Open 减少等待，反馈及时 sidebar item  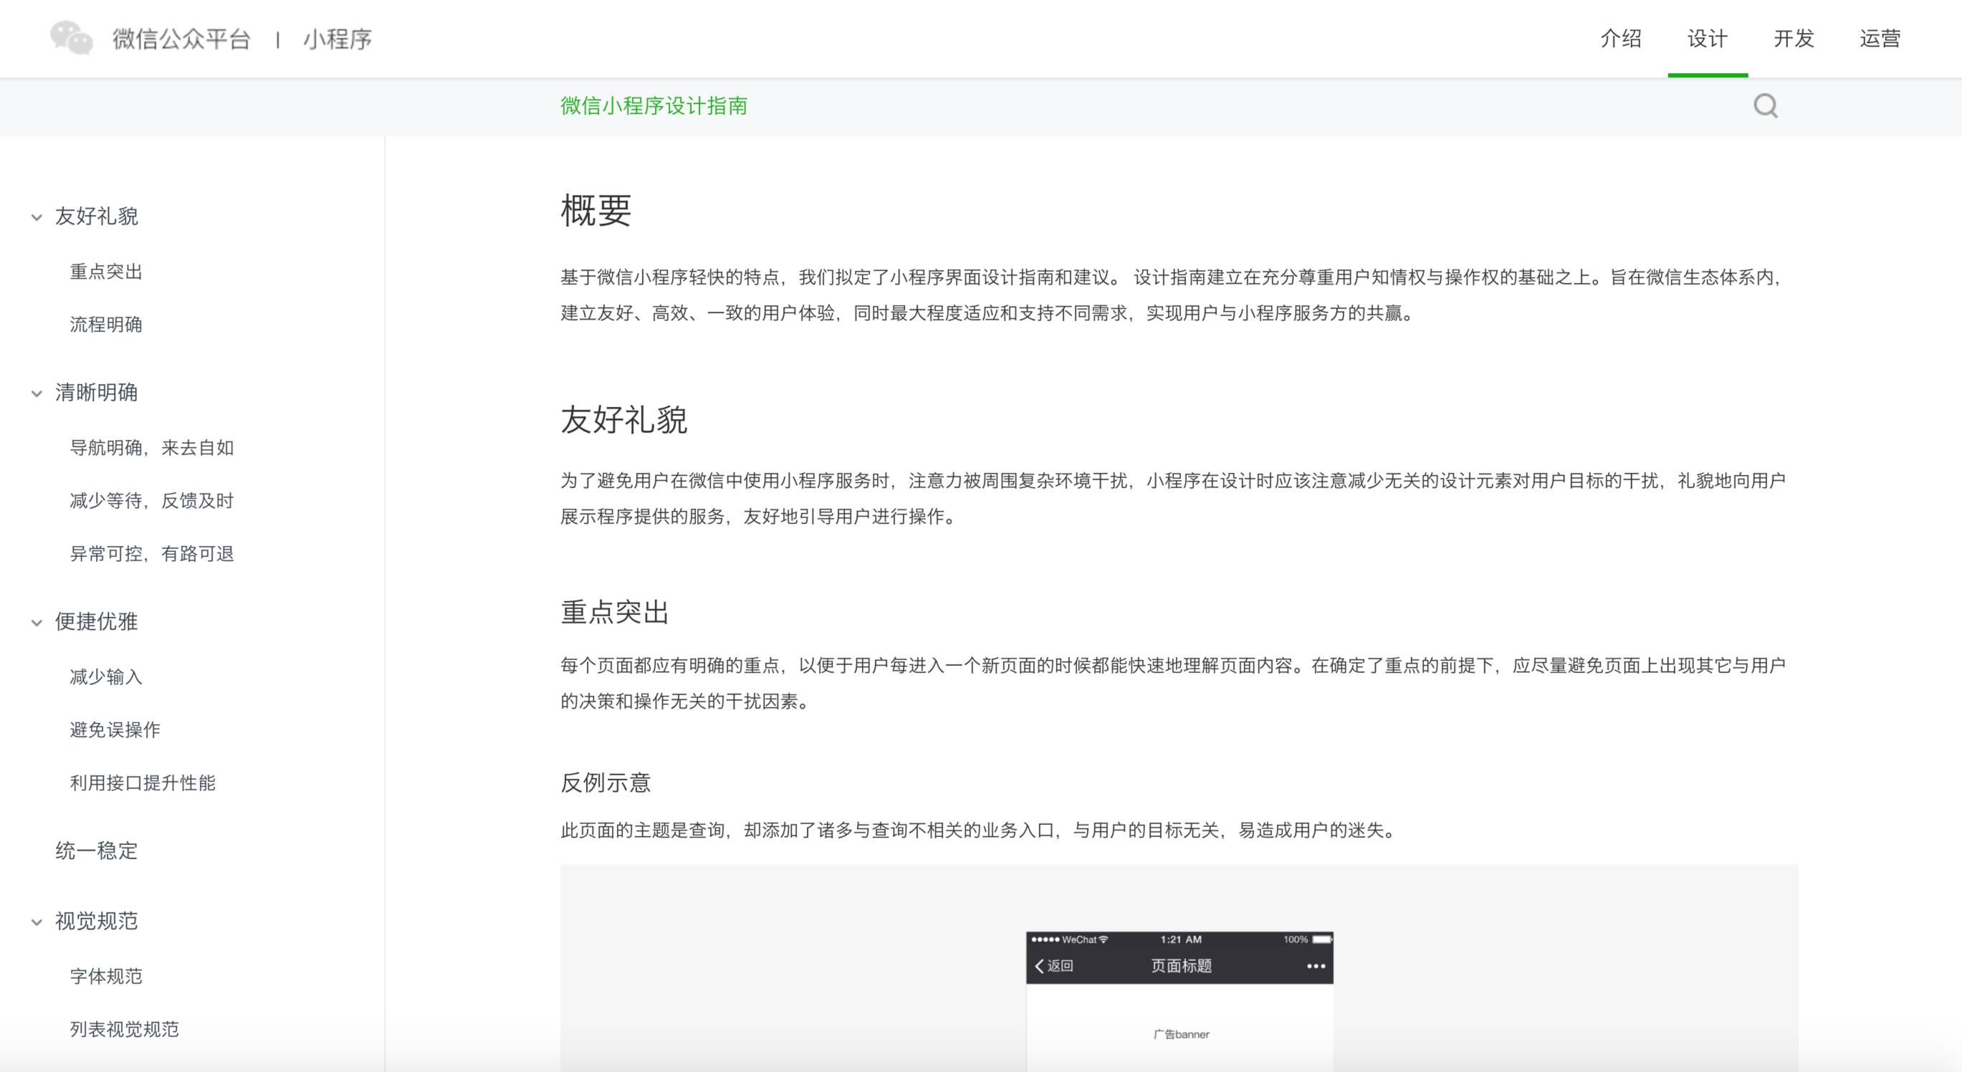coord(152,501)
